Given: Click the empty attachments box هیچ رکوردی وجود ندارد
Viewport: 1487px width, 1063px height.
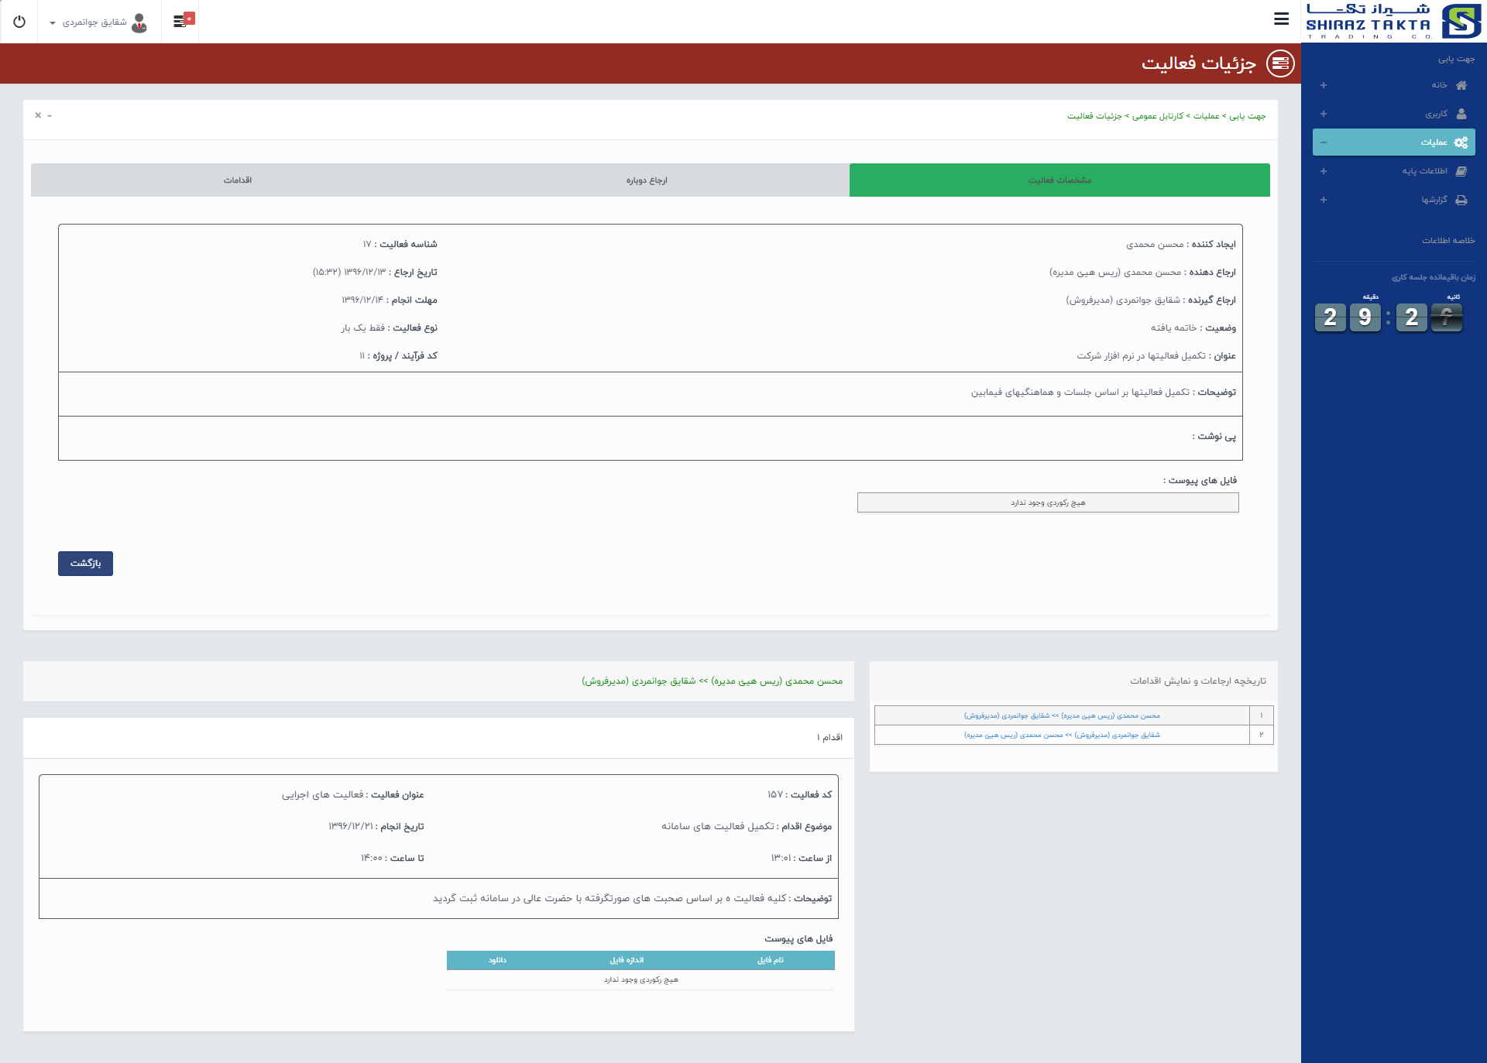Looking at the screenshot, I should pyautogui.click(x=1048, y=503).
